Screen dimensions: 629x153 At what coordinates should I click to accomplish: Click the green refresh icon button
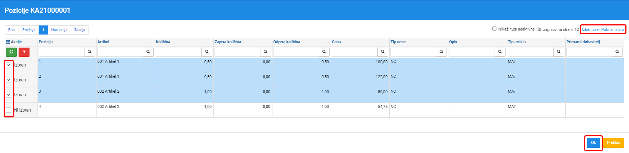point(11,52)
